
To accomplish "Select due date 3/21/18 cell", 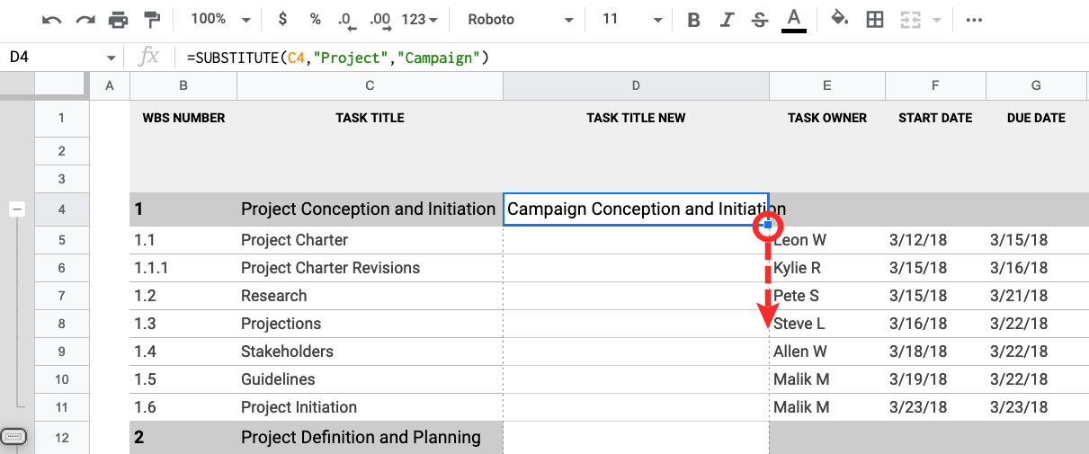I will (x=1036, y=296).
